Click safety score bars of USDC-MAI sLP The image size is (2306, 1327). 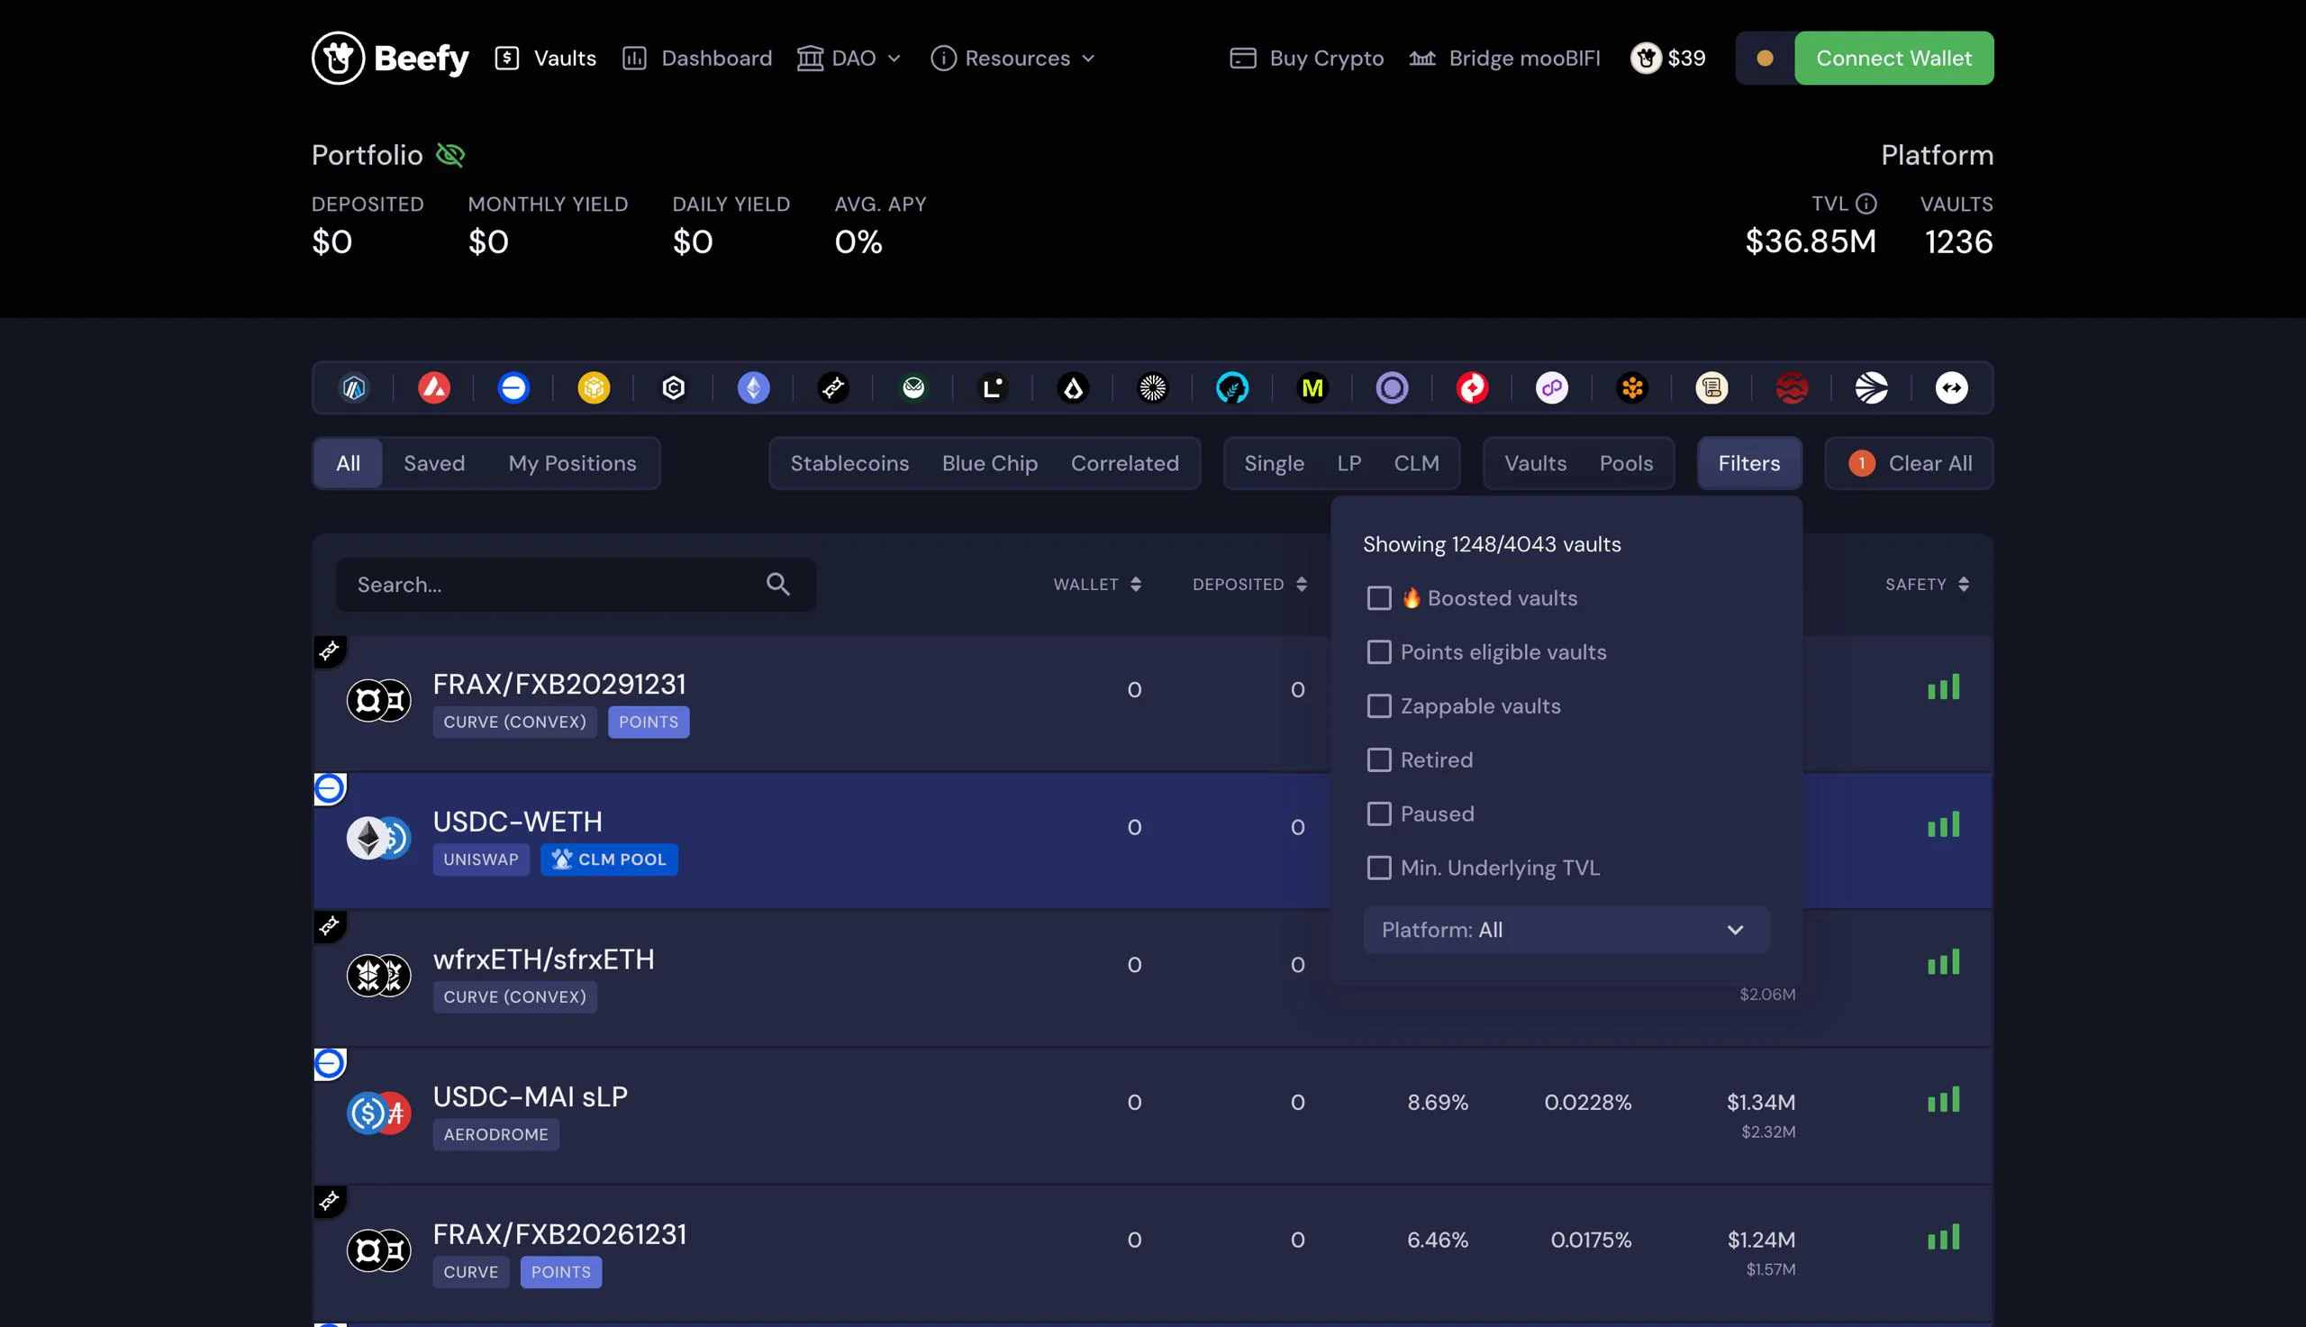(x=1943, y=1100)
